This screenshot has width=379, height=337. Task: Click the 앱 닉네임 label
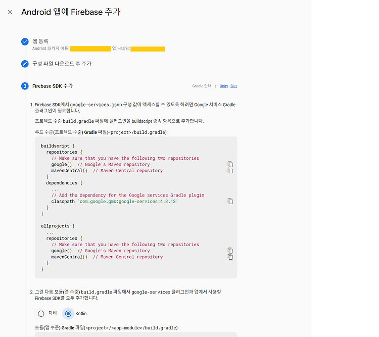[121, 49]
